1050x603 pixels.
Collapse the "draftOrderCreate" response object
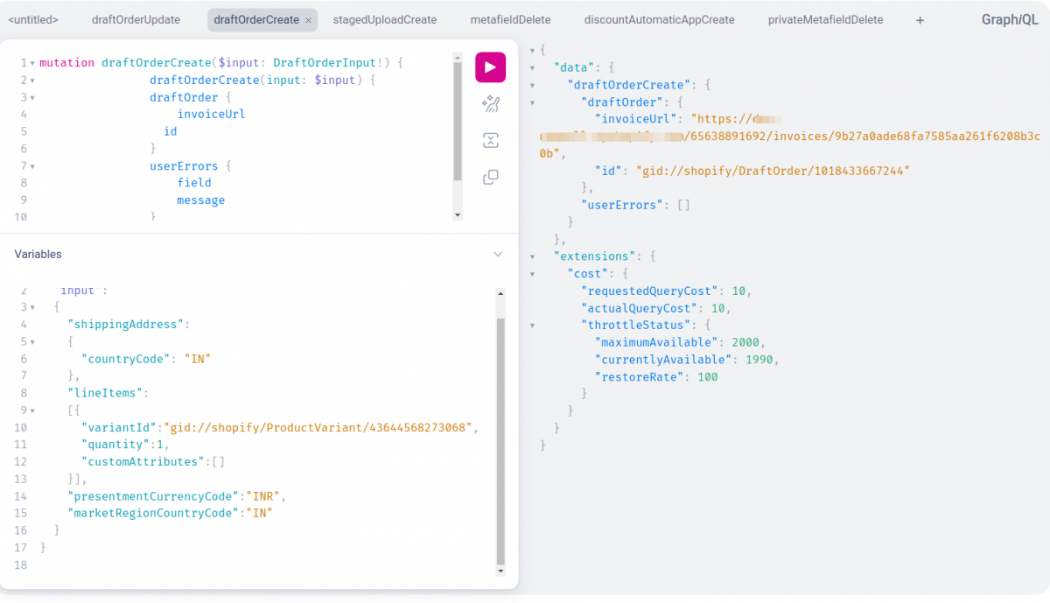pos(532,84)
